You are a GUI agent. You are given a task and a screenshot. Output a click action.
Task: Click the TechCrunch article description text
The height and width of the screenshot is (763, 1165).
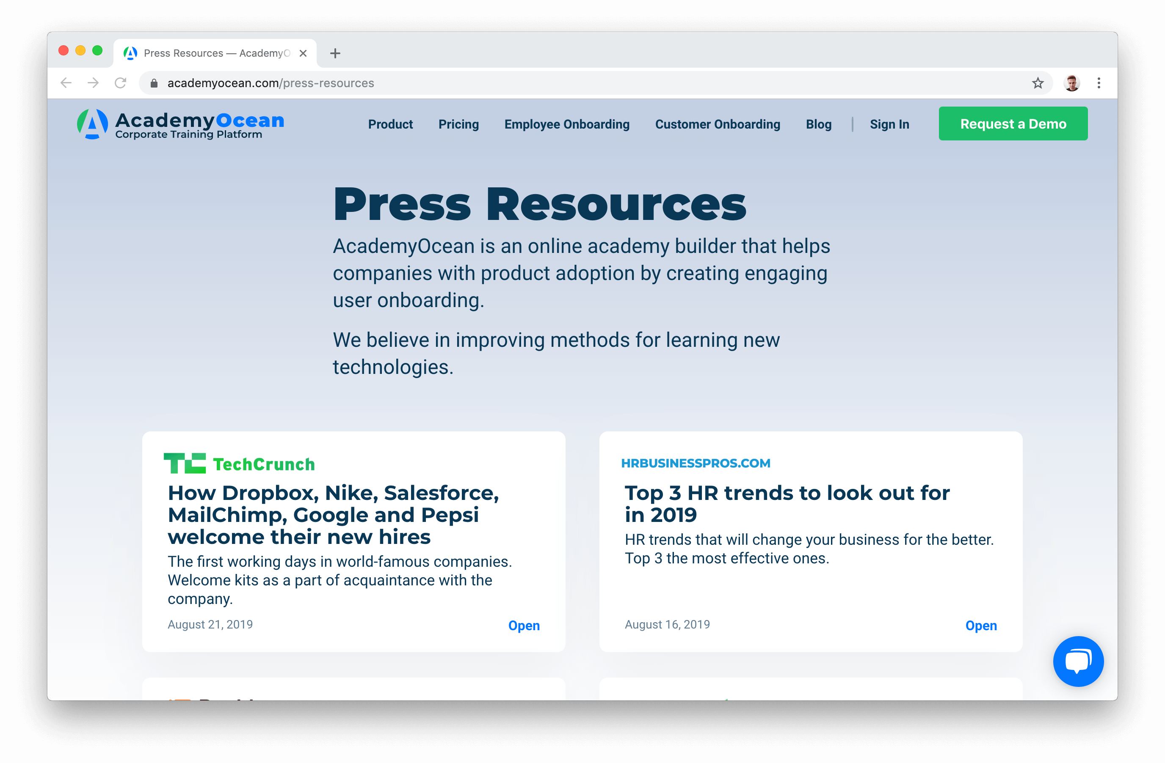[340, 579]
